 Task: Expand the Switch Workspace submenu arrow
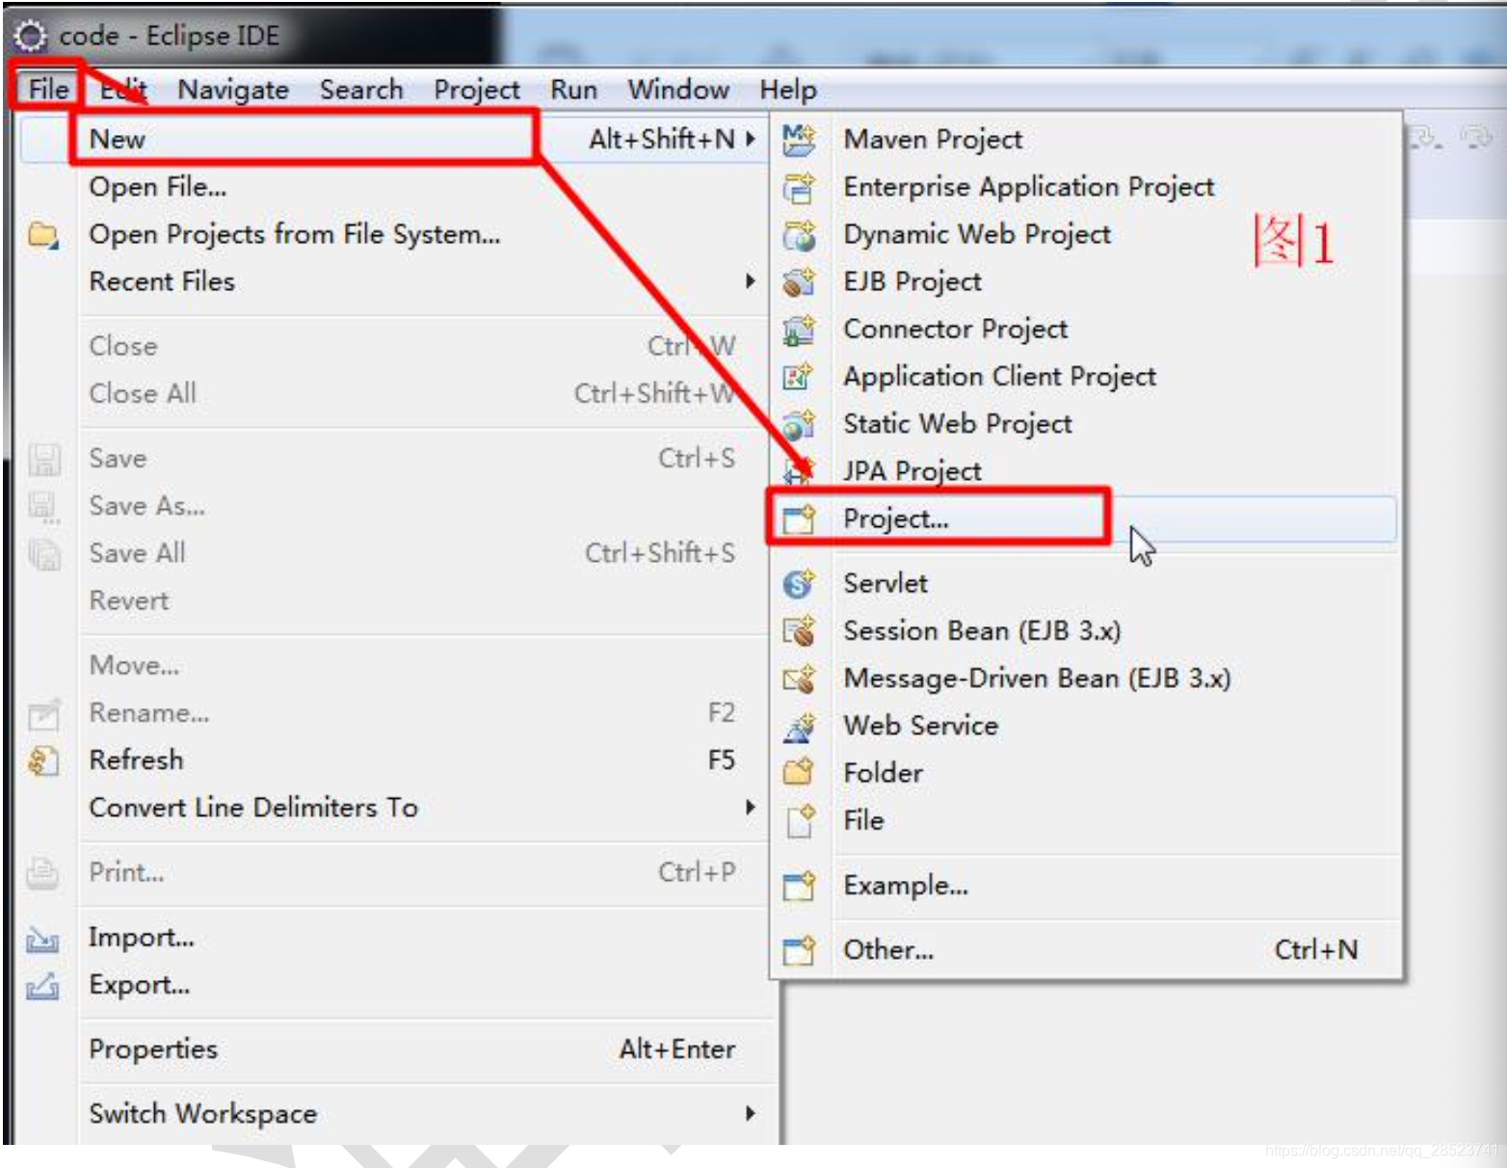pyautogui.click(x=751, y=1114)
